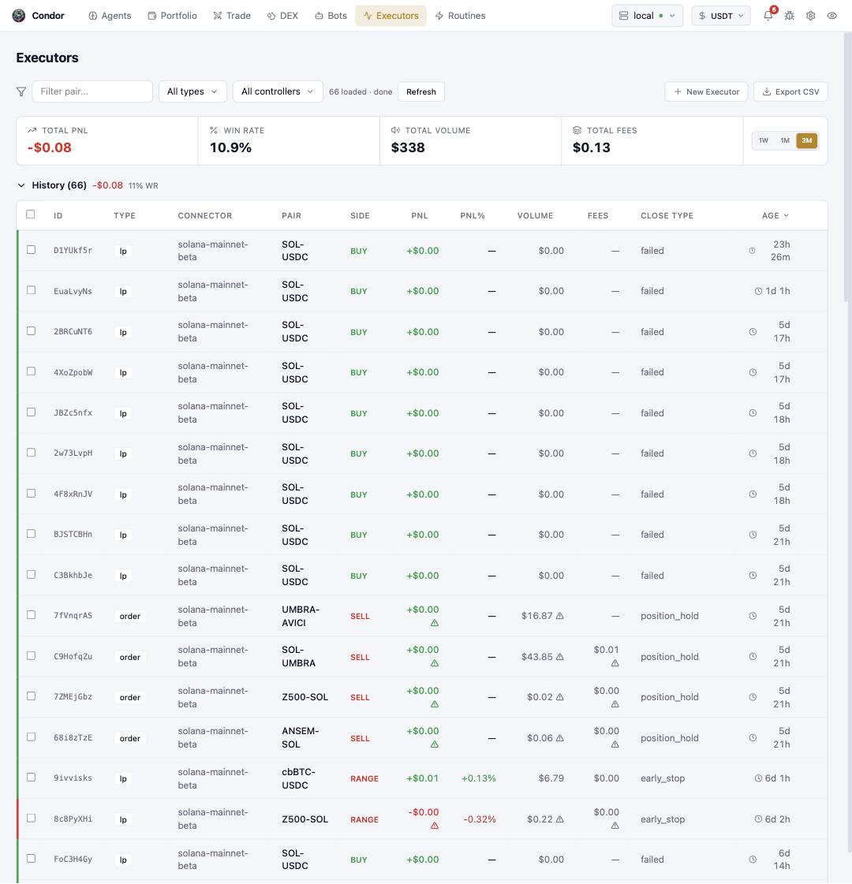Check the 7fVnqrAS order row checkbox

pyautogui.click(x=31, y=615)
